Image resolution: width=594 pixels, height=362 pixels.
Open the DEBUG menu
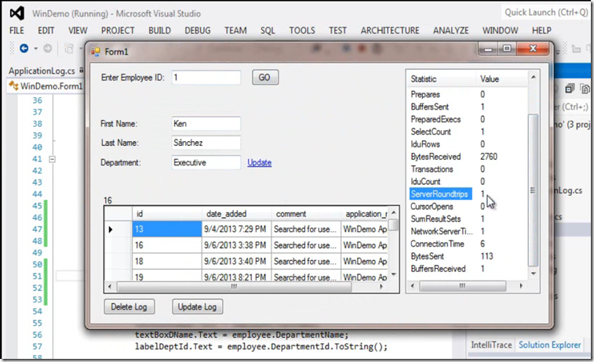point(198,31)
